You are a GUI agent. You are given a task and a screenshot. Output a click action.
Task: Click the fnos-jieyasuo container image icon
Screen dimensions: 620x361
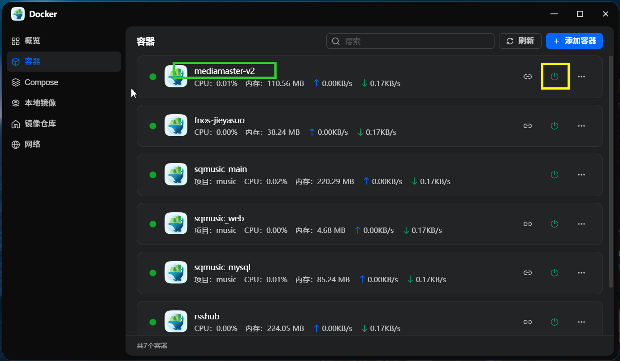pyautogui.click(x=176, y=125)
